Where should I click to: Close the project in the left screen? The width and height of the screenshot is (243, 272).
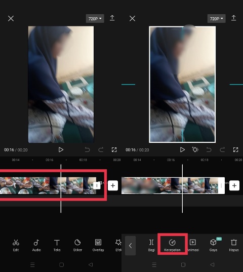pos(11,18)
